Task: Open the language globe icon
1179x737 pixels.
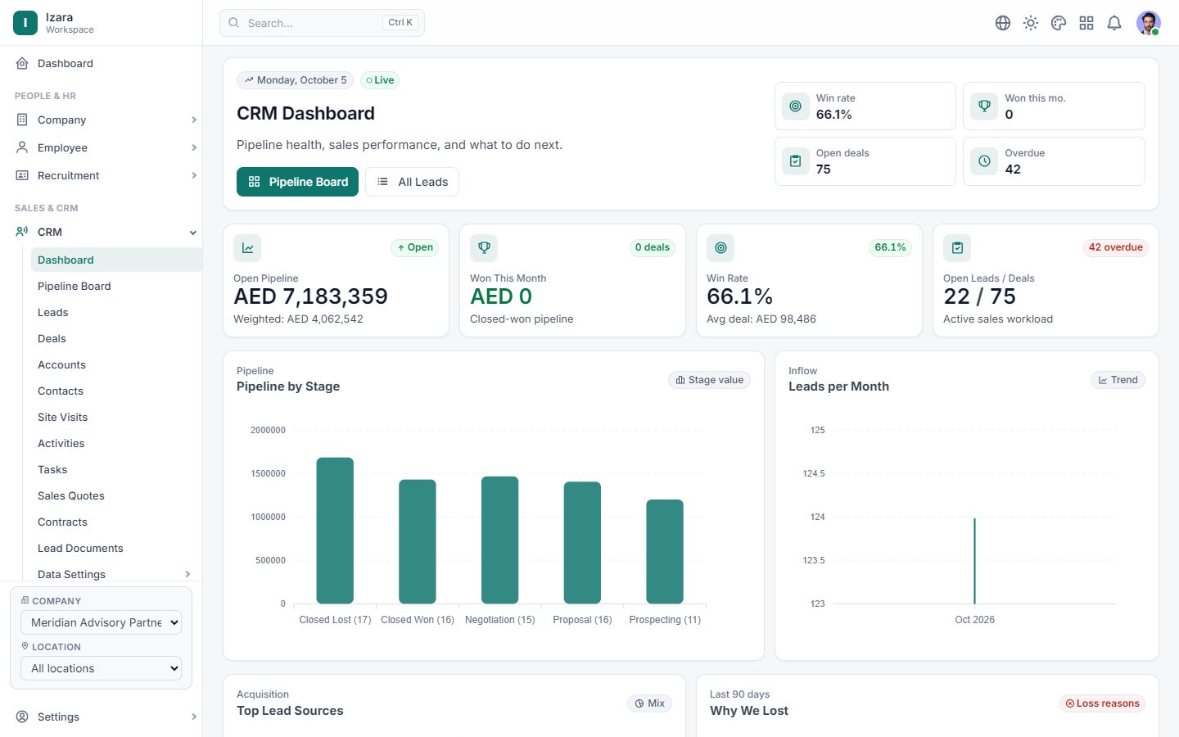Action: [x=1003, y=23]
